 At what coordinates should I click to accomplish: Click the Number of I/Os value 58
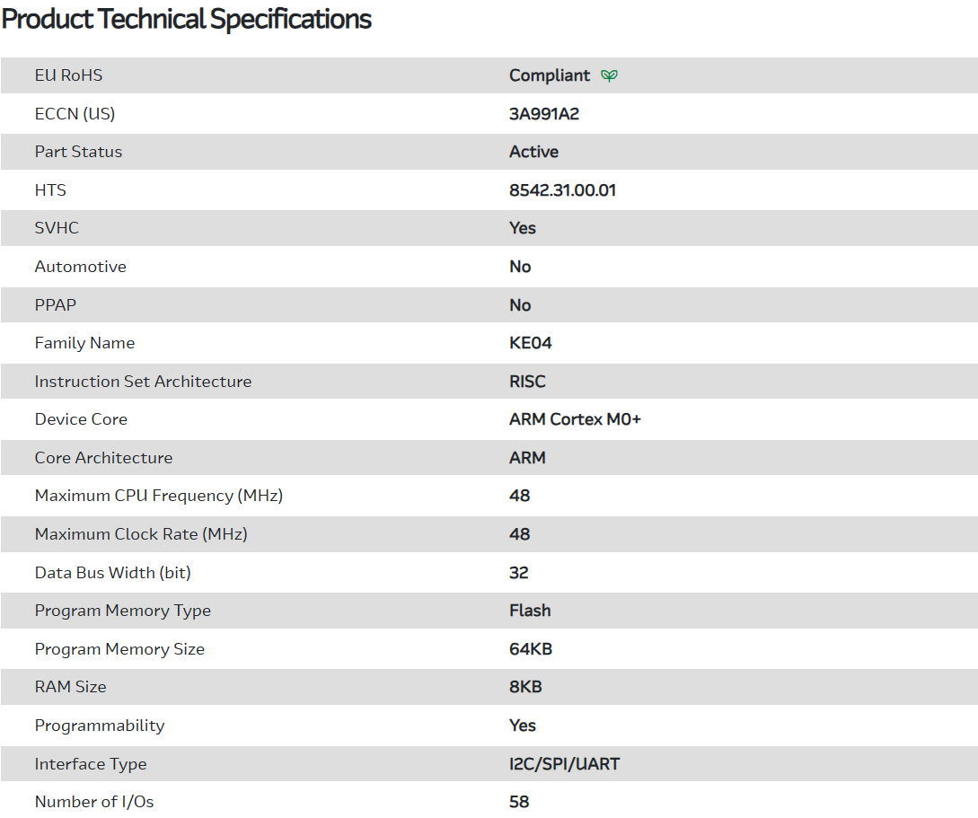(x=519, y=802)
